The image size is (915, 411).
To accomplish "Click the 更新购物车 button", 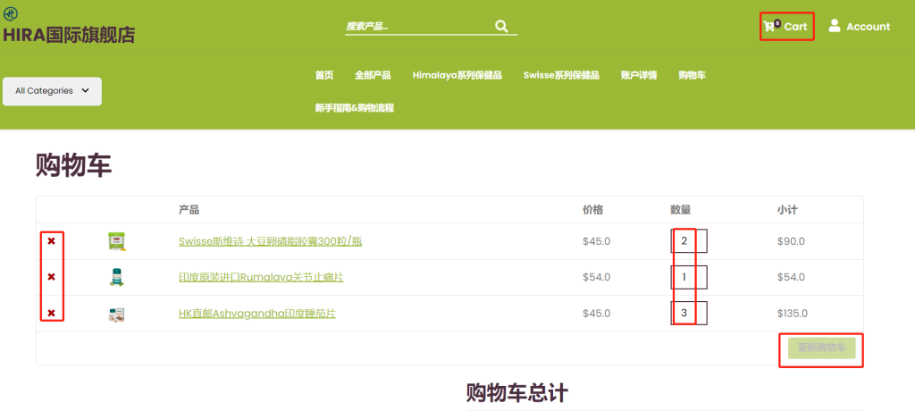I will coord(821,348).
